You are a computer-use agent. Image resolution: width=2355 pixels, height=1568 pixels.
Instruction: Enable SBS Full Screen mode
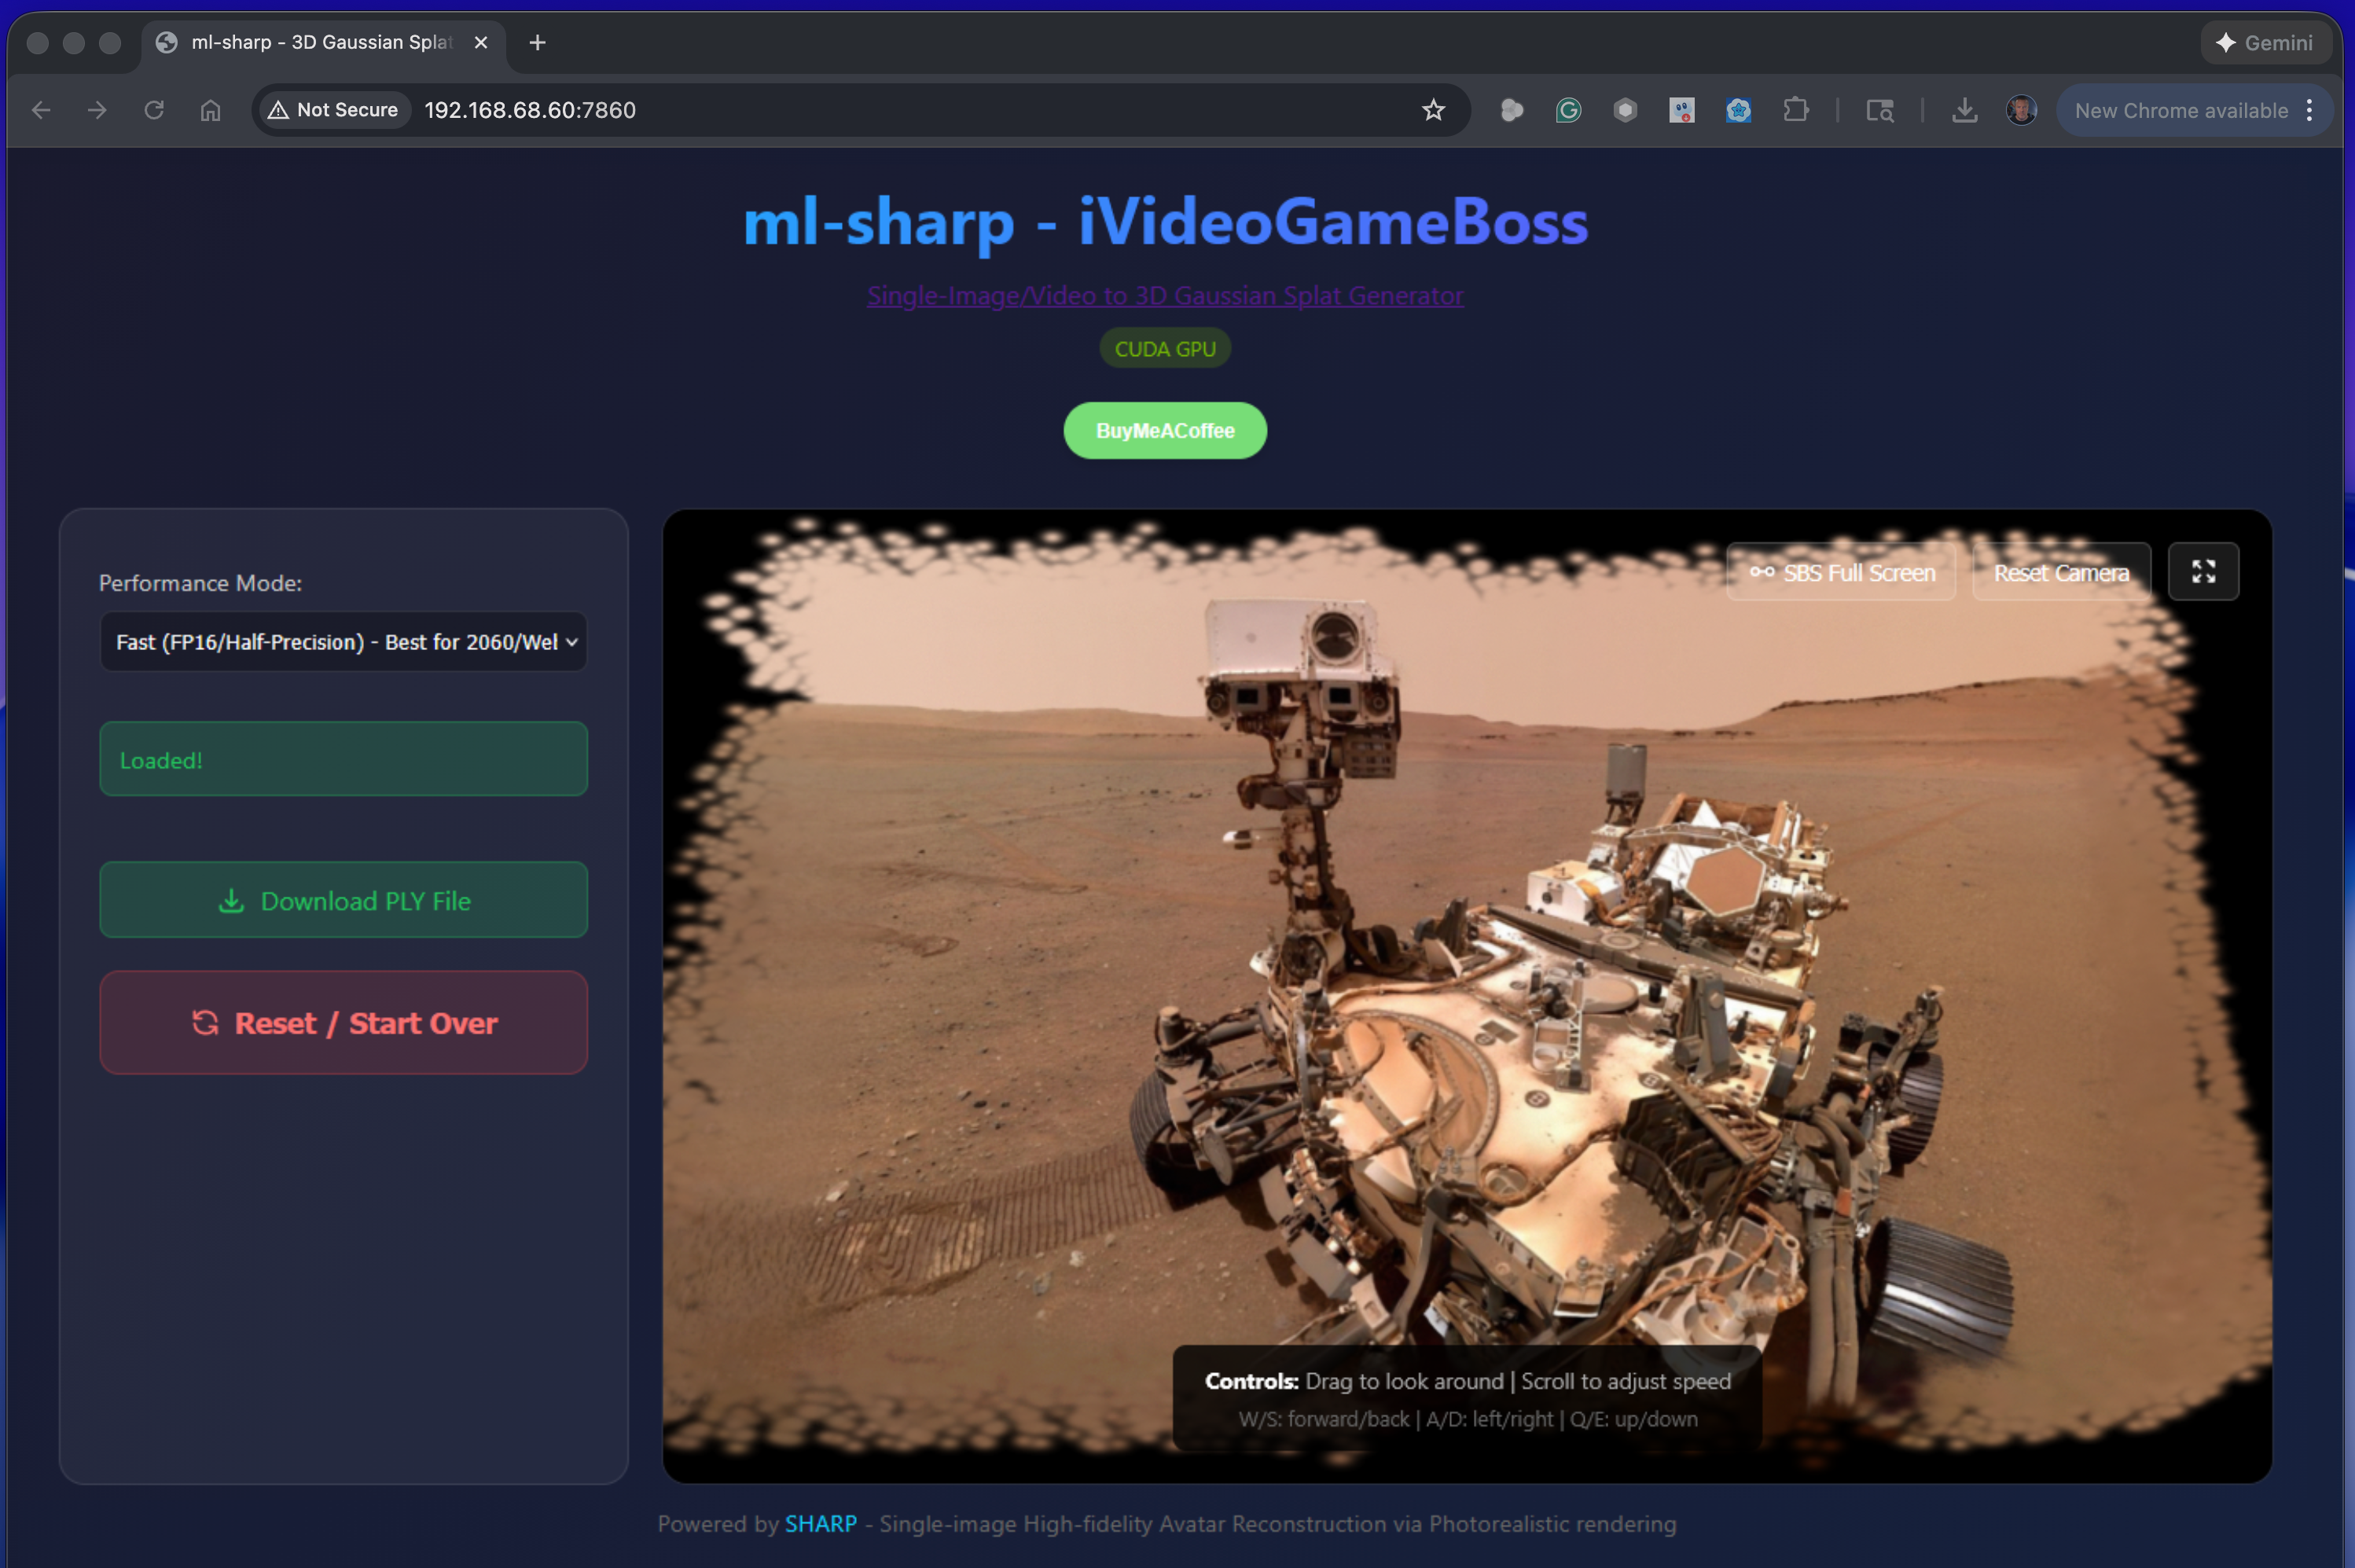(1841, 573)
